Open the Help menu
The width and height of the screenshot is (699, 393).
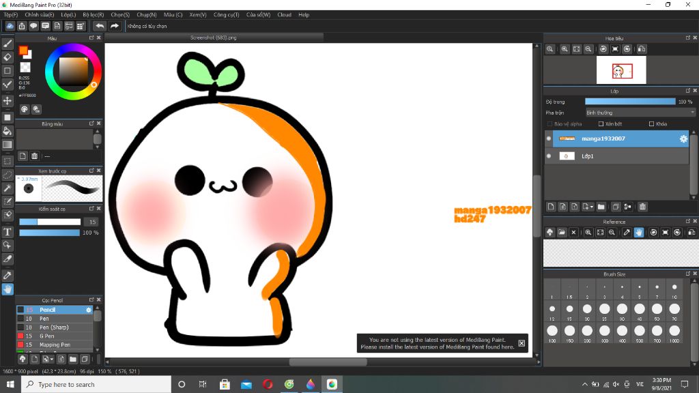[x=304, y=15]
